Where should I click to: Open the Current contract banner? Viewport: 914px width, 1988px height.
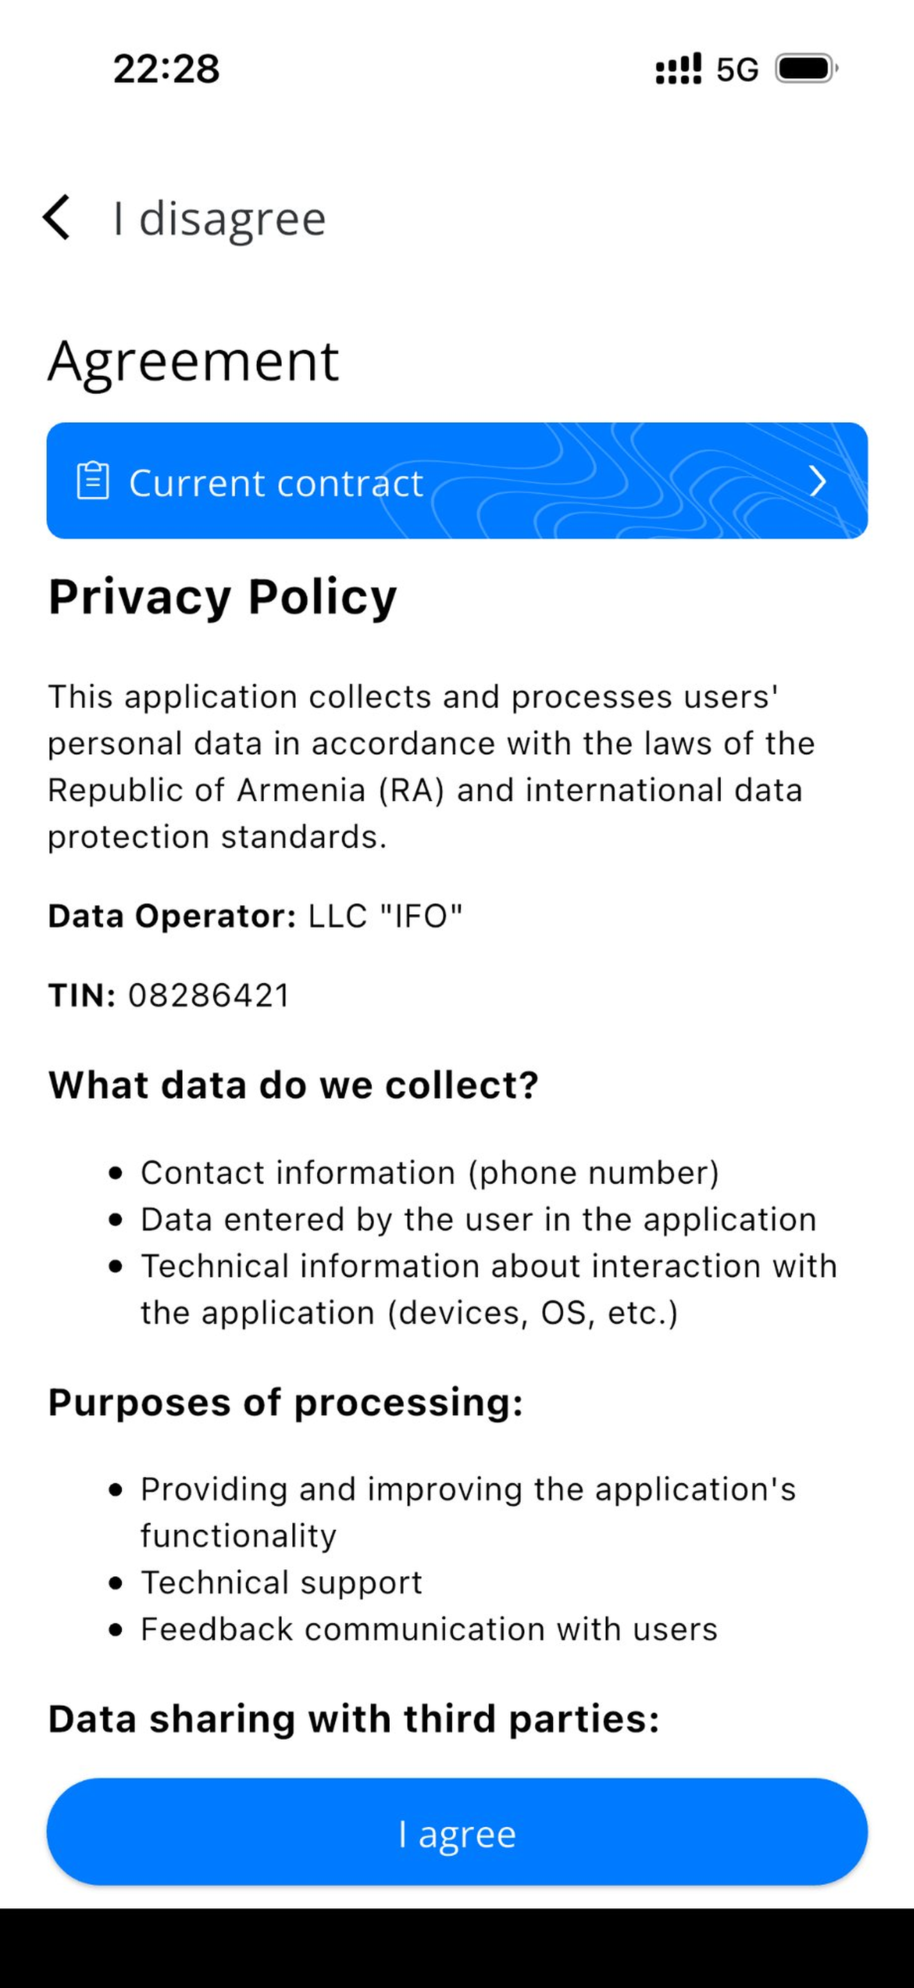click(x=457, y=481)
